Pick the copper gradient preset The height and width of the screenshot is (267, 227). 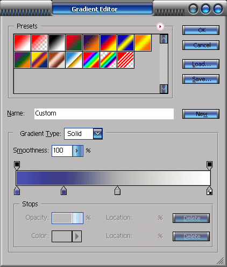(x=56, y=60)
